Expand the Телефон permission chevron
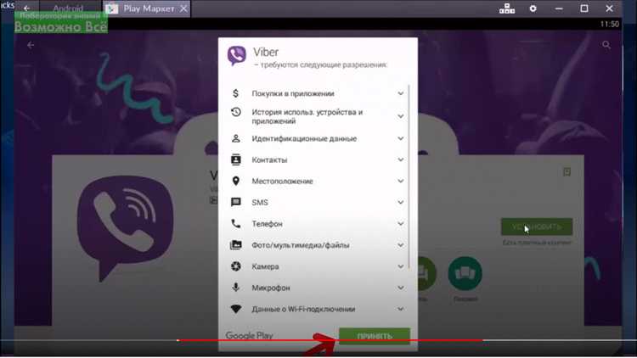 [401, 224]
